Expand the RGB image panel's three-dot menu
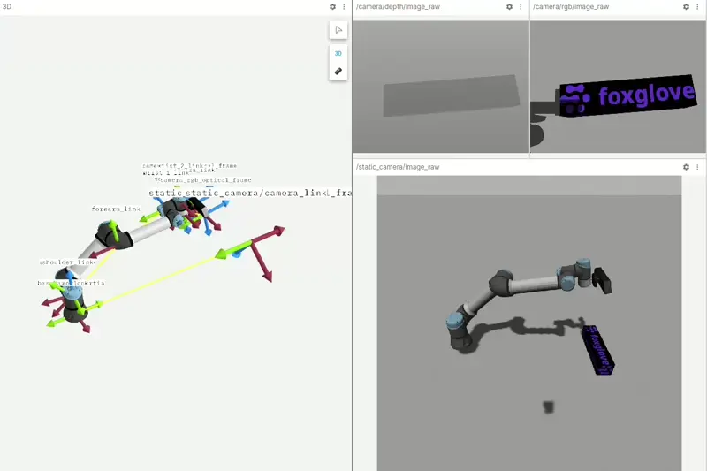 pyautogui.click(x=697, y=6)
